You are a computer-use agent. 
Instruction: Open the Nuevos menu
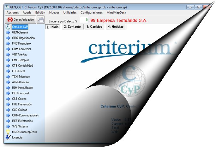54,13
